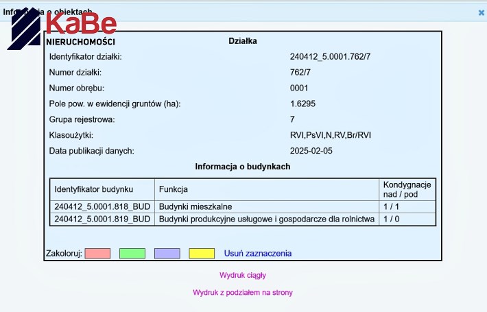Click the Pole pow. w ewidencji gruntów label
487x312 pixels.
(115, 104)
